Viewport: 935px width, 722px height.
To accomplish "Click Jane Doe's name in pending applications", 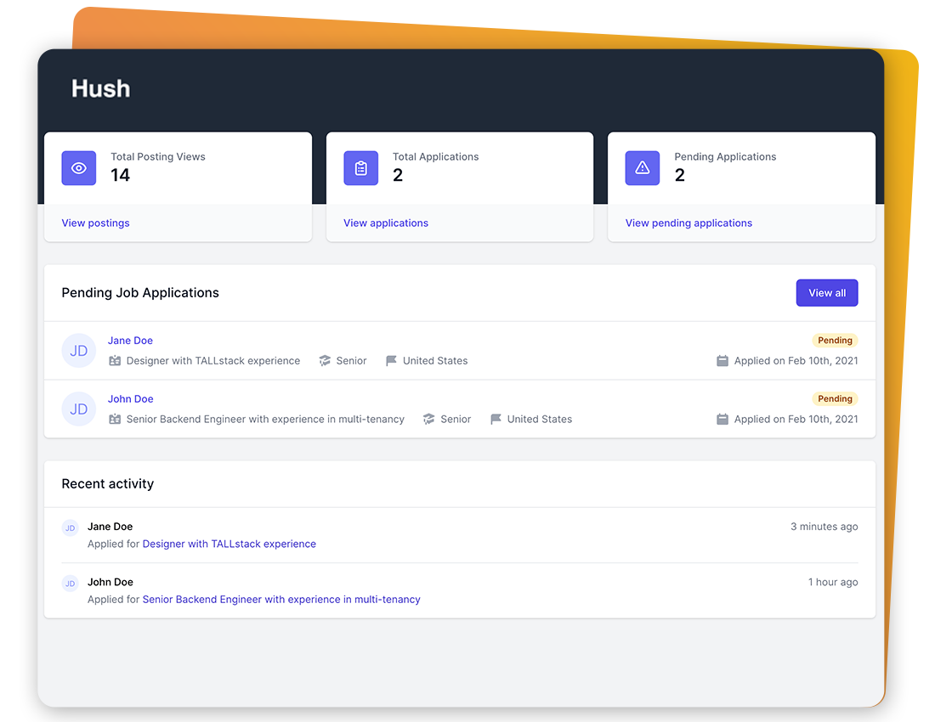I will (130, 340).
